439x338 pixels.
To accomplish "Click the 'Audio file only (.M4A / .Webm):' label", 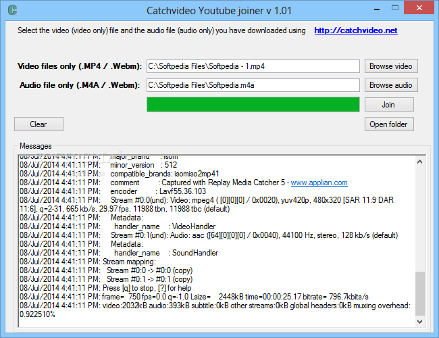I will [x=80, y=85].
